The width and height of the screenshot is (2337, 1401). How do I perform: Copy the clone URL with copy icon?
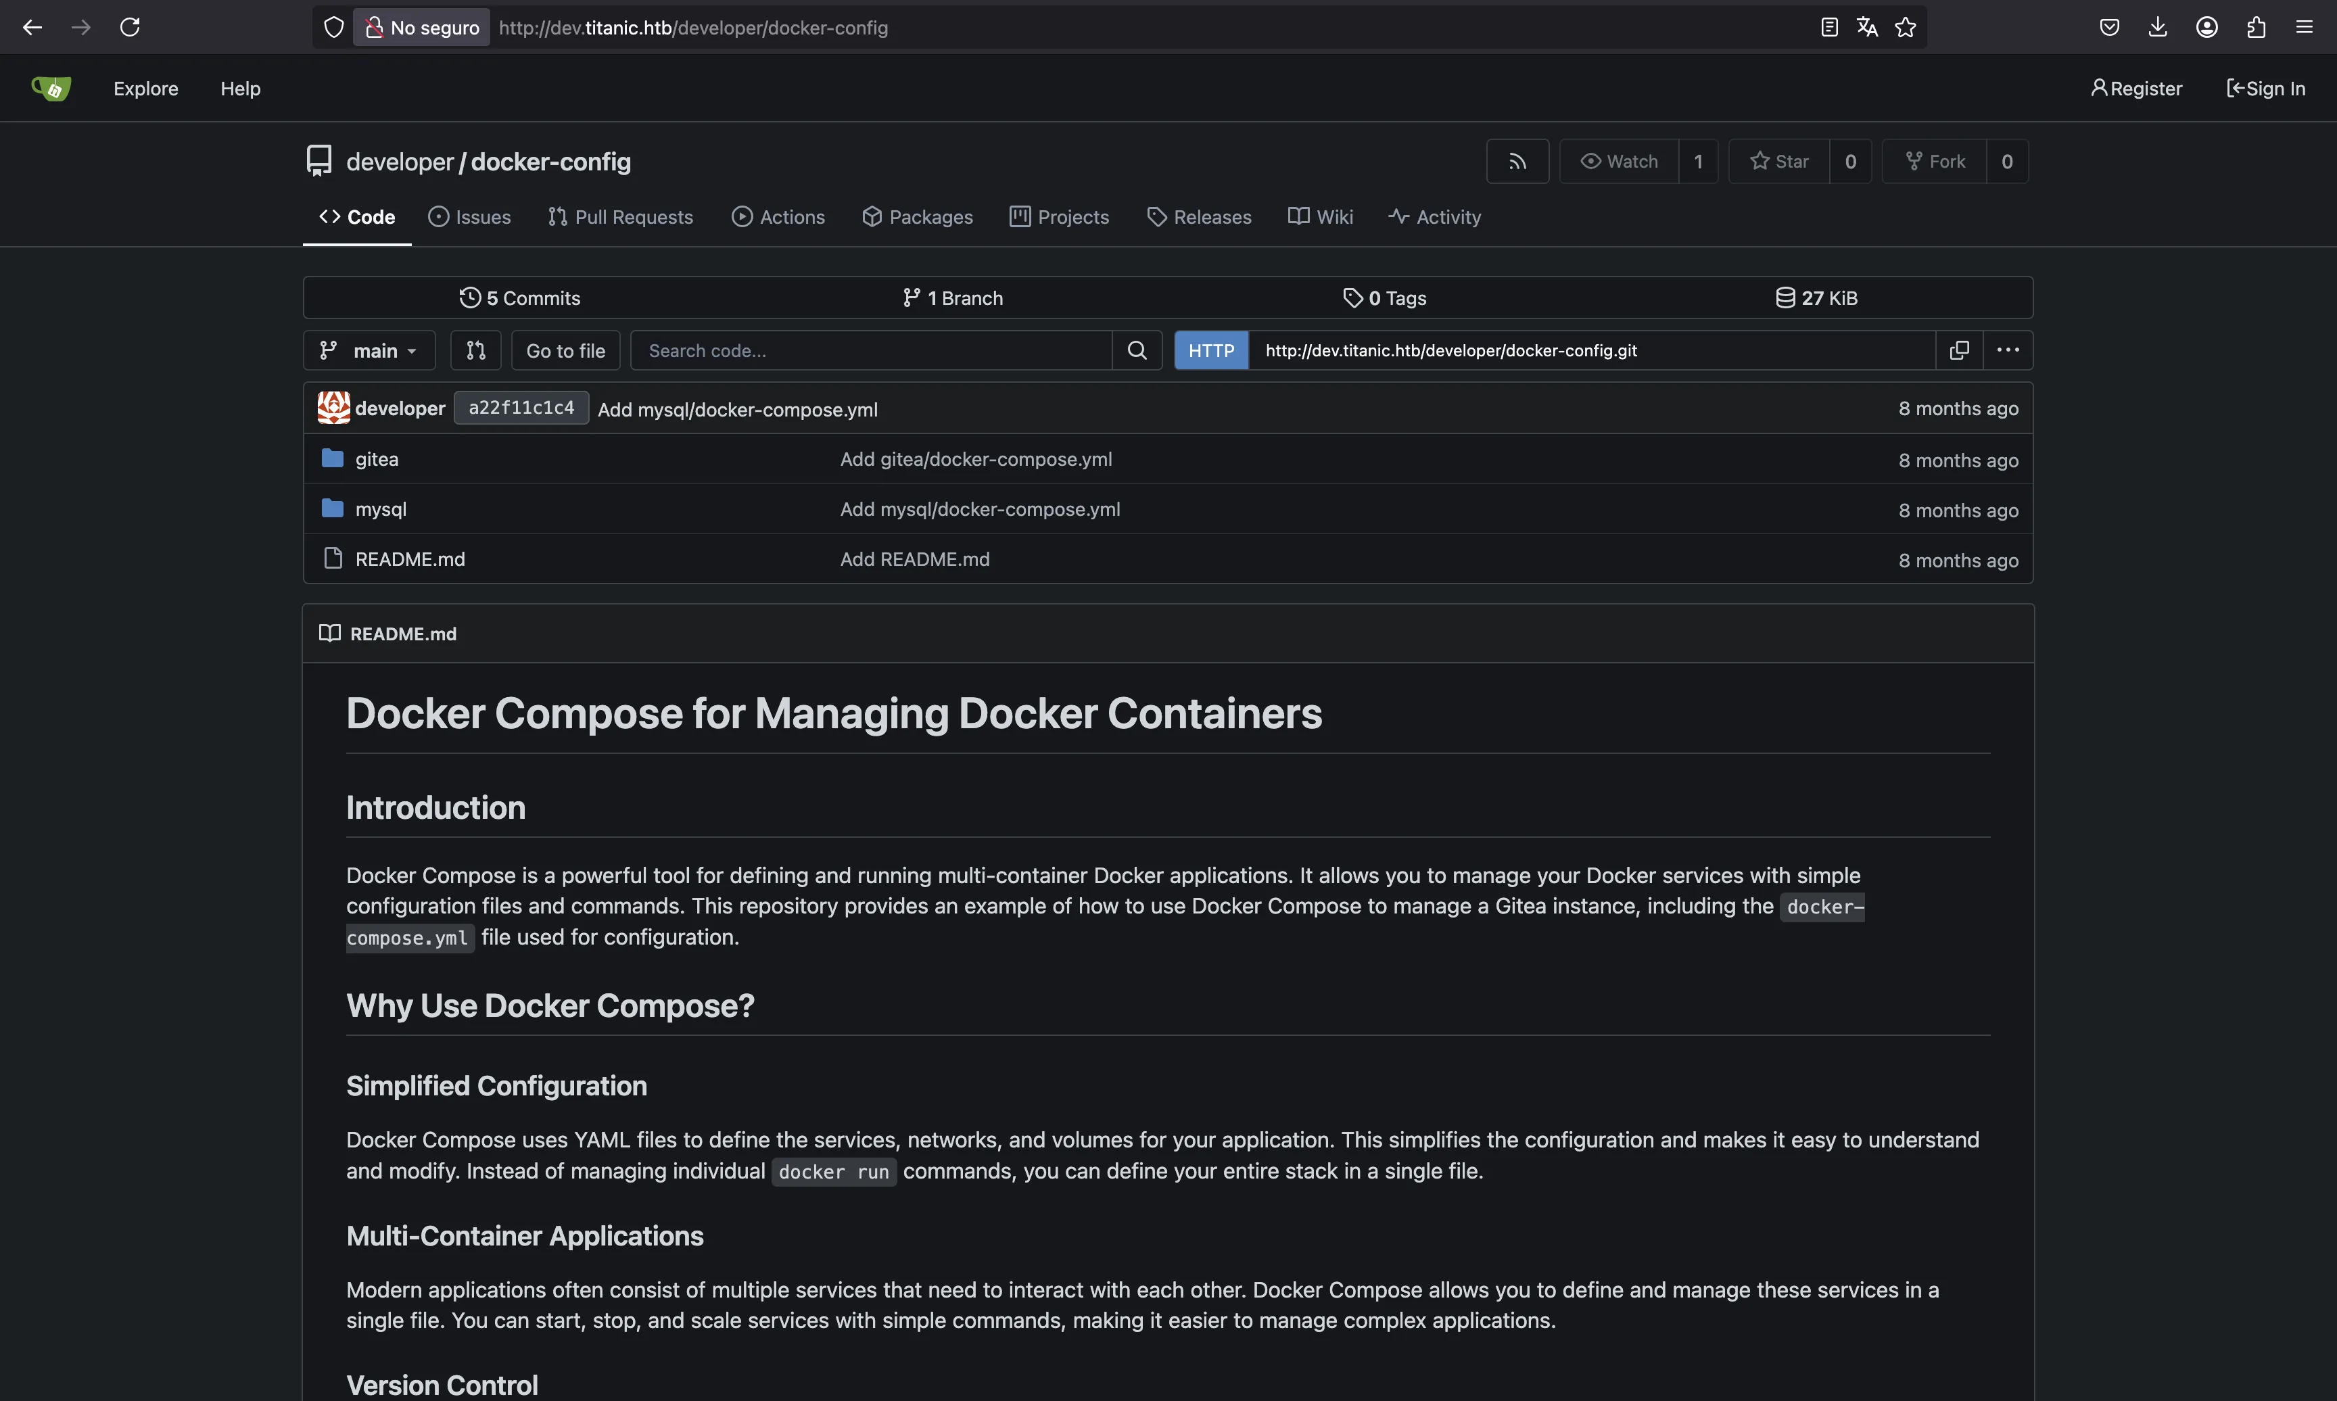[1960, 350]
